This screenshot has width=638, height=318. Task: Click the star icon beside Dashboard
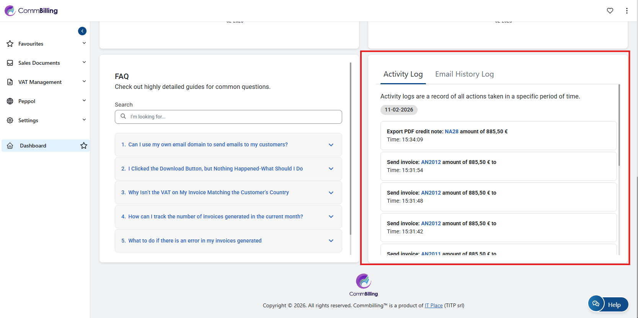click(84, 146)
